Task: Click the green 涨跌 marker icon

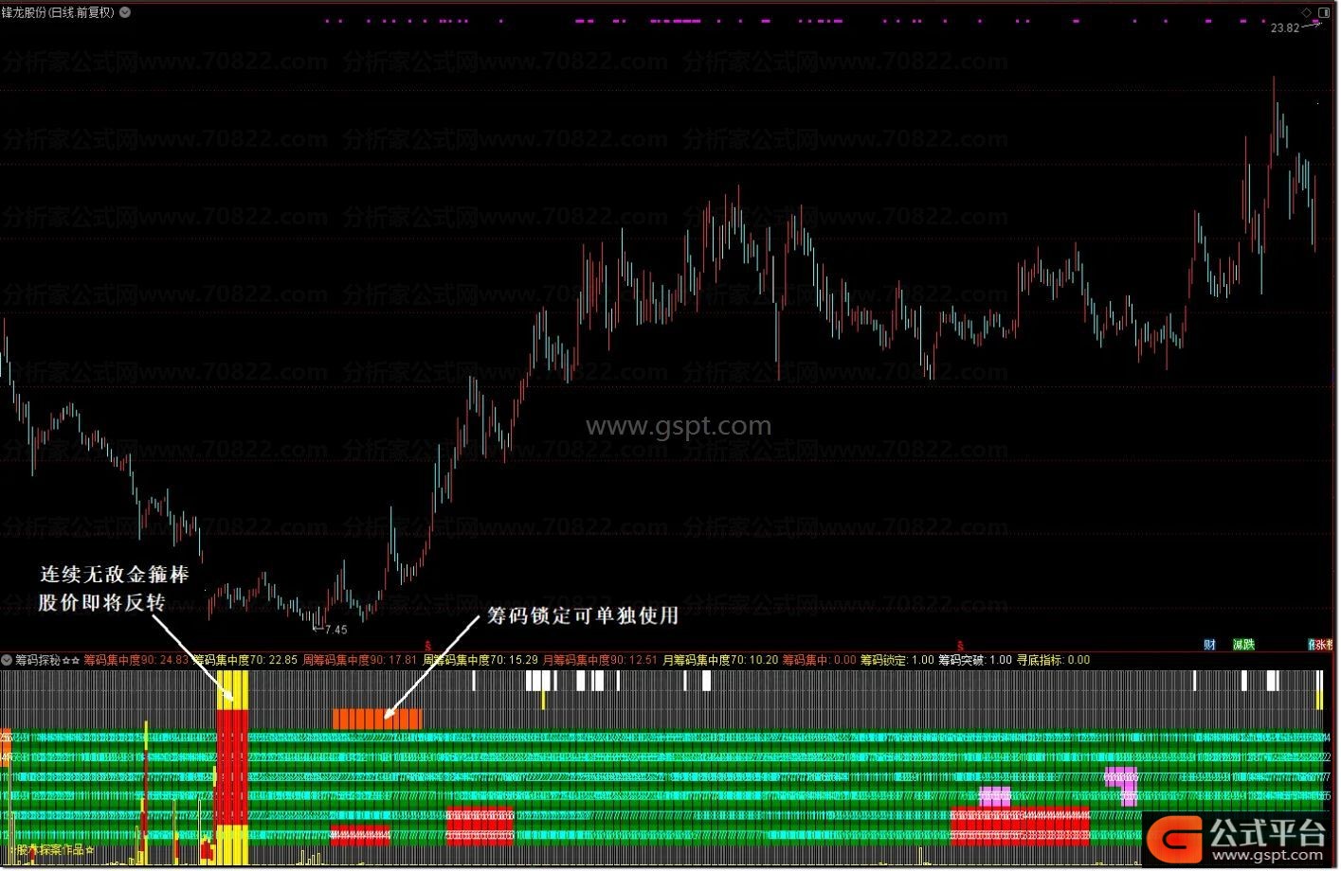Action: [x=1242, y=645]
